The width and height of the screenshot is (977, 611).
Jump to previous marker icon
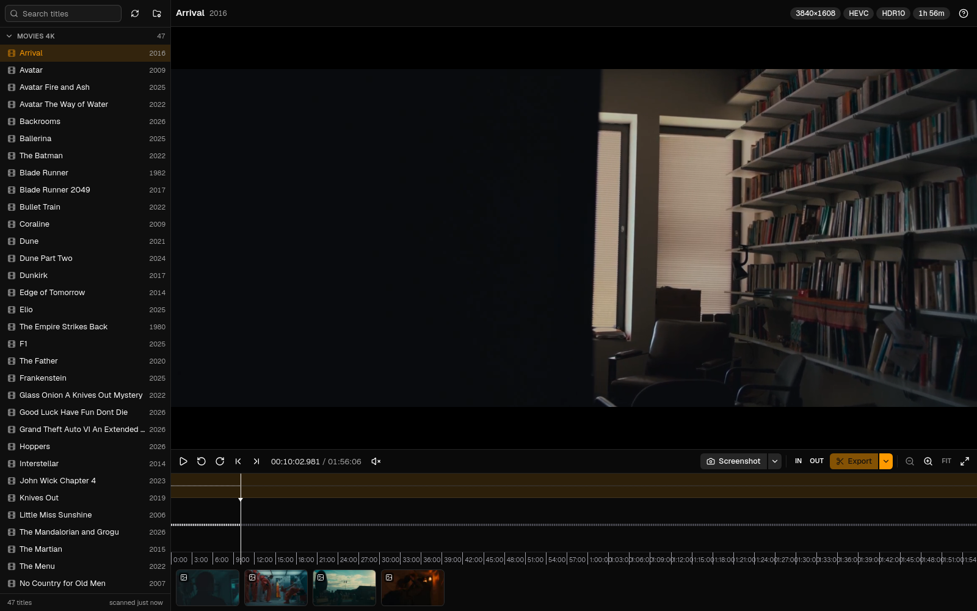pyautogui.click(x=238, y=461)
